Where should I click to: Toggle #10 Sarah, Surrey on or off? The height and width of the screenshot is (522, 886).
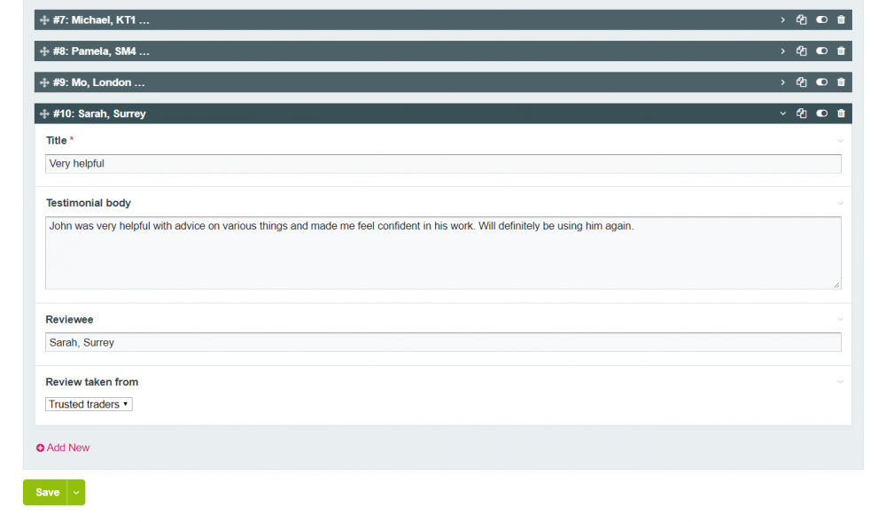coord(821,113)
